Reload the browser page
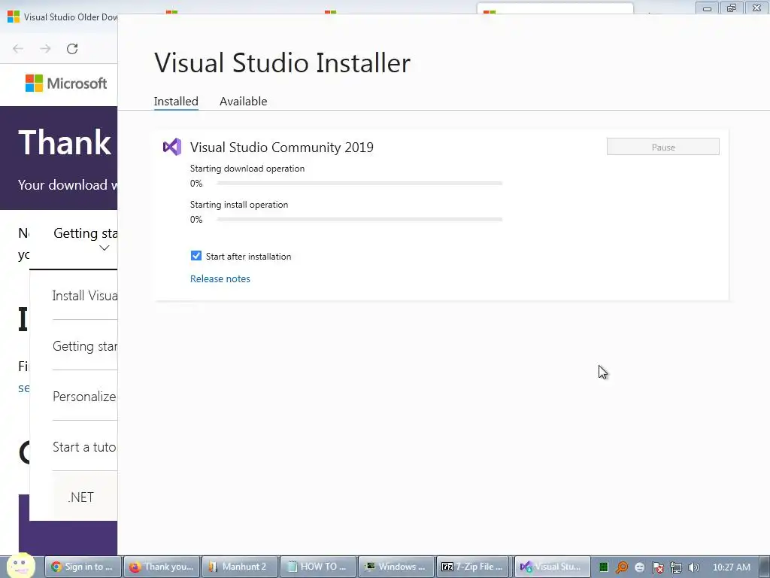This screenshot has width=770, height=578. [x=72, y=49]
